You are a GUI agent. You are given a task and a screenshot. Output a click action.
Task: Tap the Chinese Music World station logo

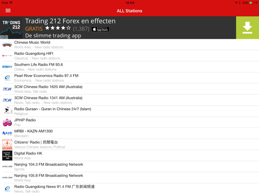click(7, 45)
